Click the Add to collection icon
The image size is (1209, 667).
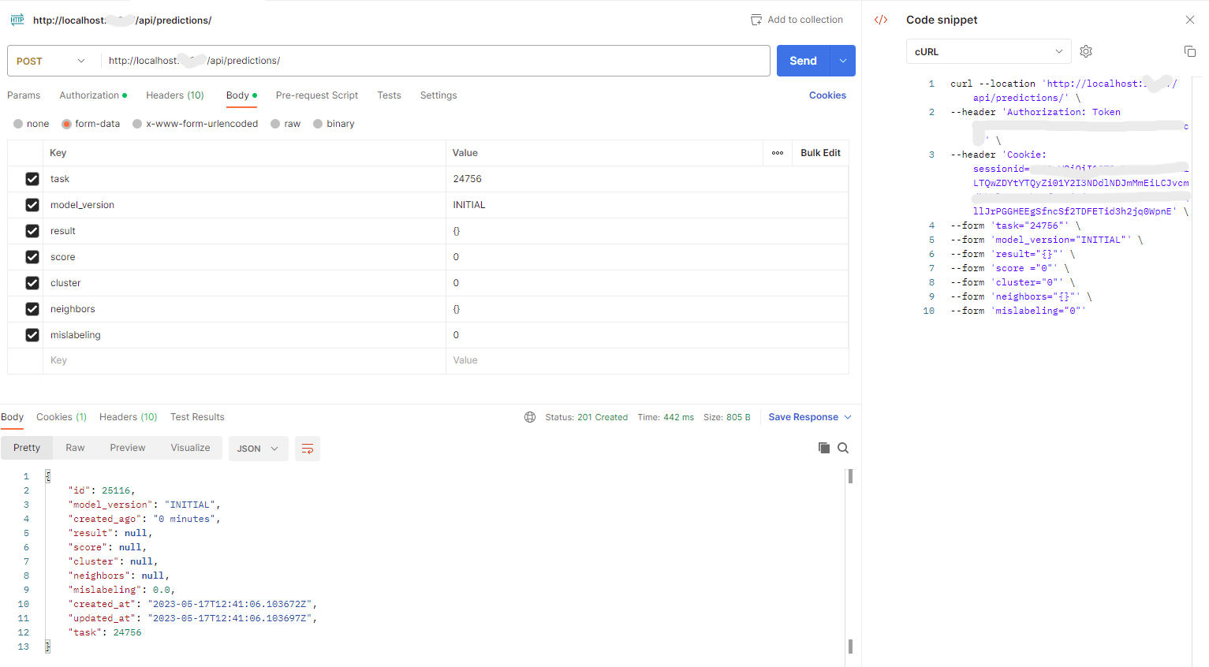click(x=755, y=19)
